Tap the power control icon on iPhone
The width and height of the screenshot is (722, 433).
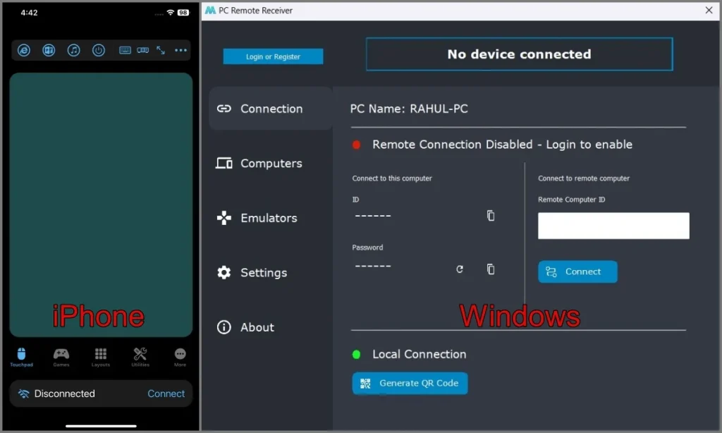tap(99, 50)
